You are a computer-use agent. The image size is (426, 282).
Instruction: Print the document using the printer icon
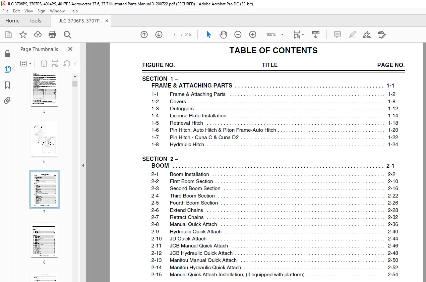[52, 35]
